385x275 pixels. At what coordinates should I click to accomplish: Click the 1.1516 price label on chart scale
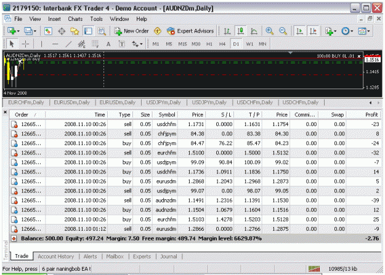click(x=373, y=60)
